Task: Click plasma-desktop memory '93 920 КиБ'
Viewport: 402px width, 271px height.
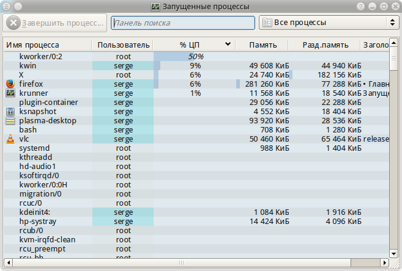Action: [x=269, y=120]
